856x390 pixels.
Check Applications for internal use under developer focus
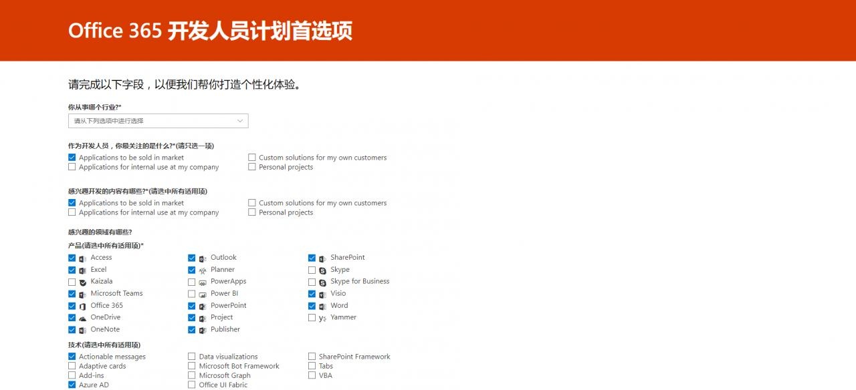coord(72,167)
